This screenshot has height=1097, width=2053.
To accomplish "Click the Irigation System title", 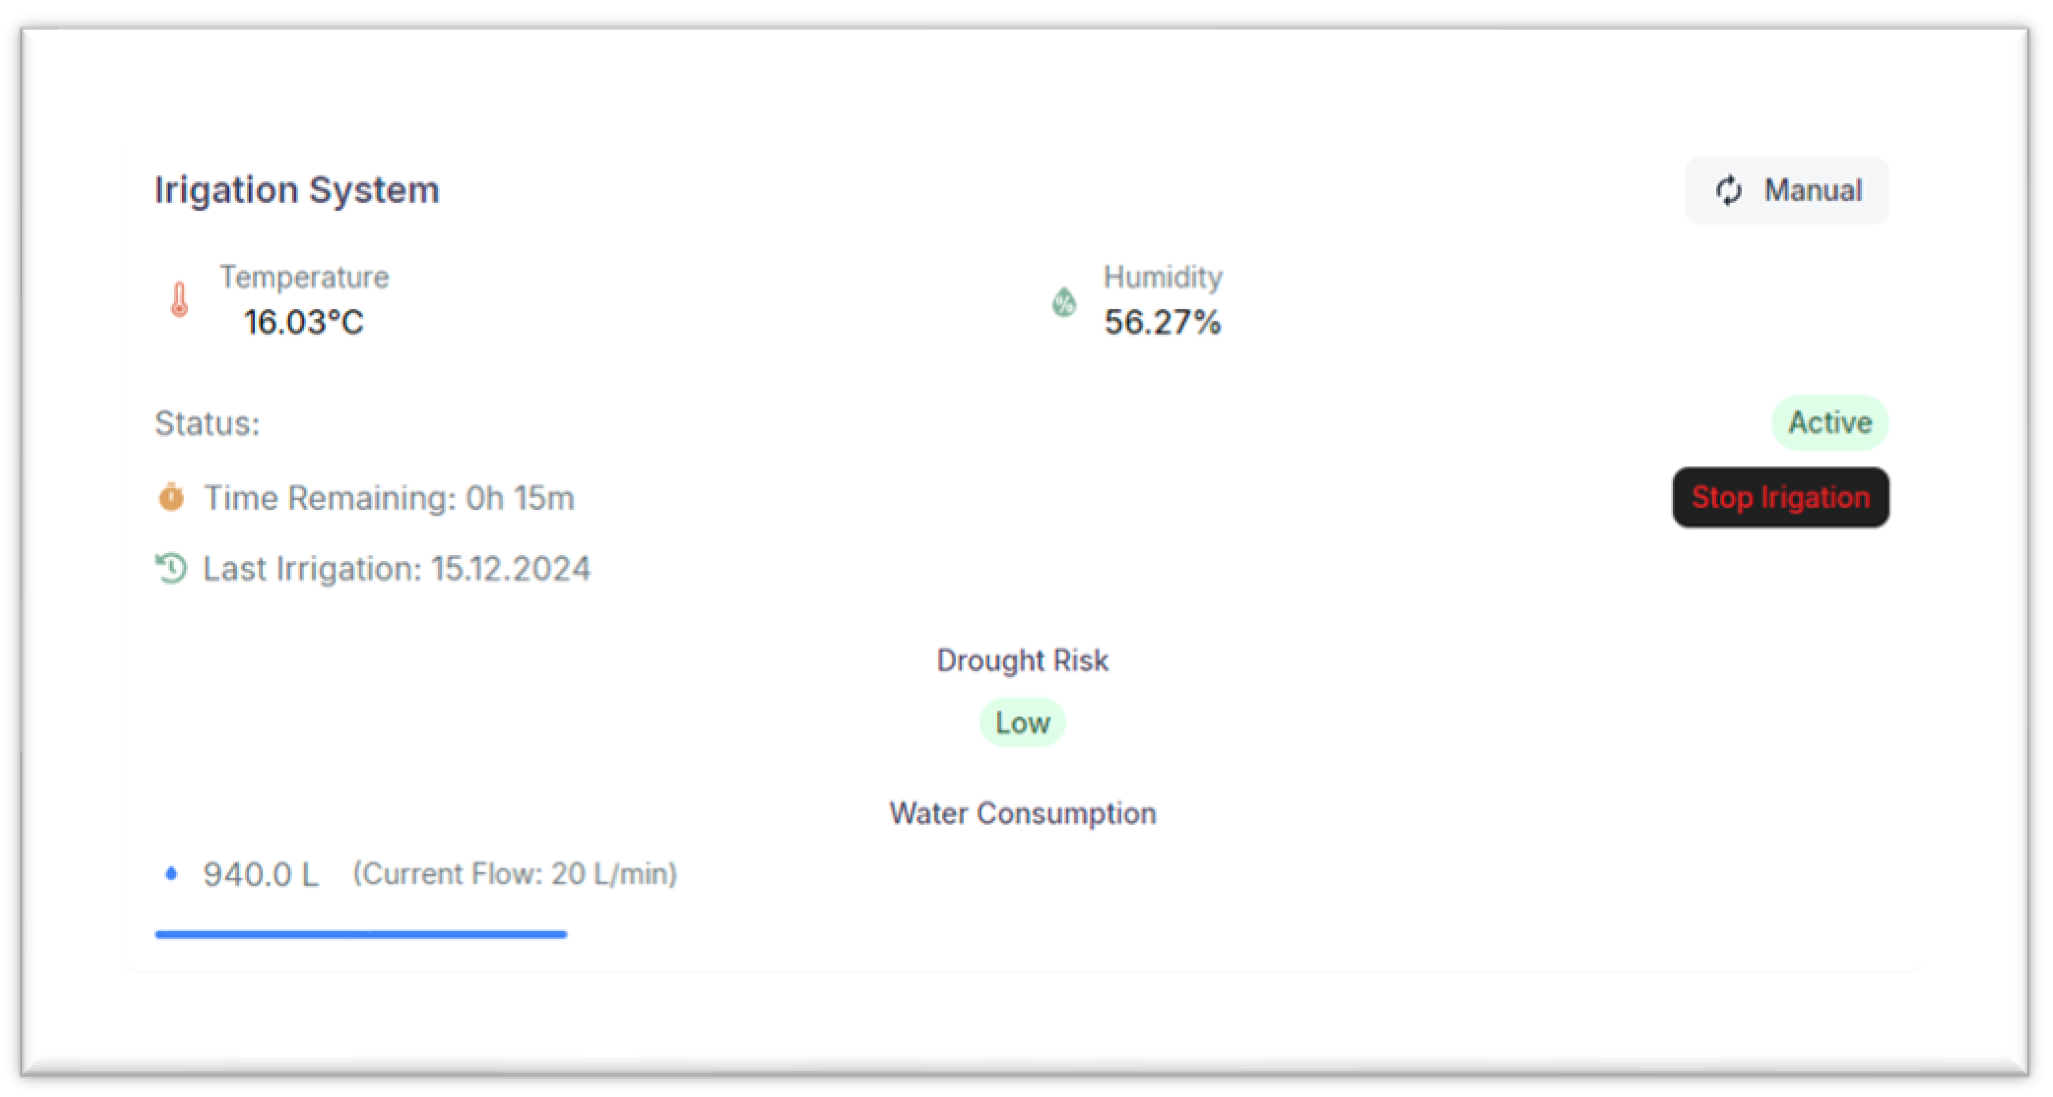I will pos(296,190).
